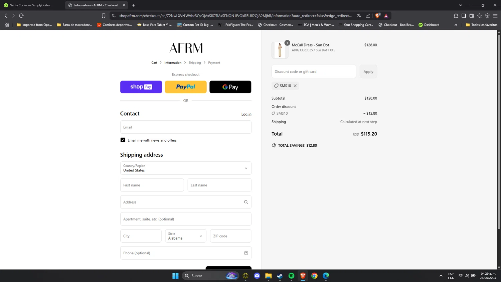The height and width of the screenshot is (282, 501).
Task: Click the Payment breadcrumb step
Action: click(x=214, y=63)
